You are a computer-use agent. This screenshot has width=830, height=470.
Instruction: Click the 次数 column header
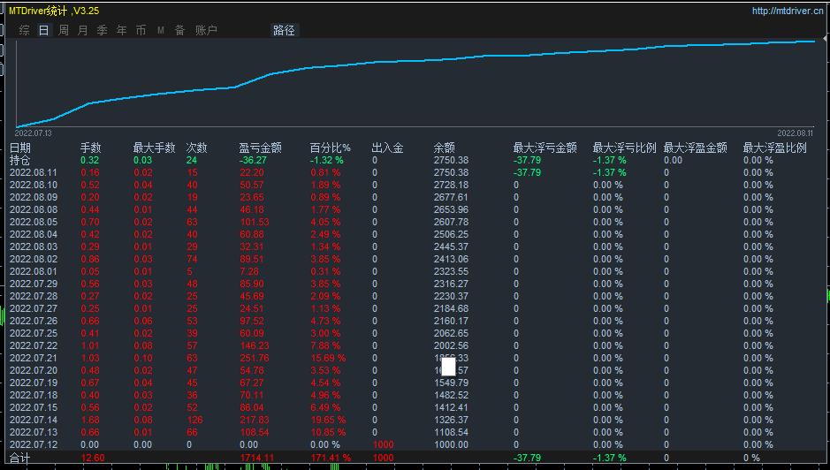196,148
